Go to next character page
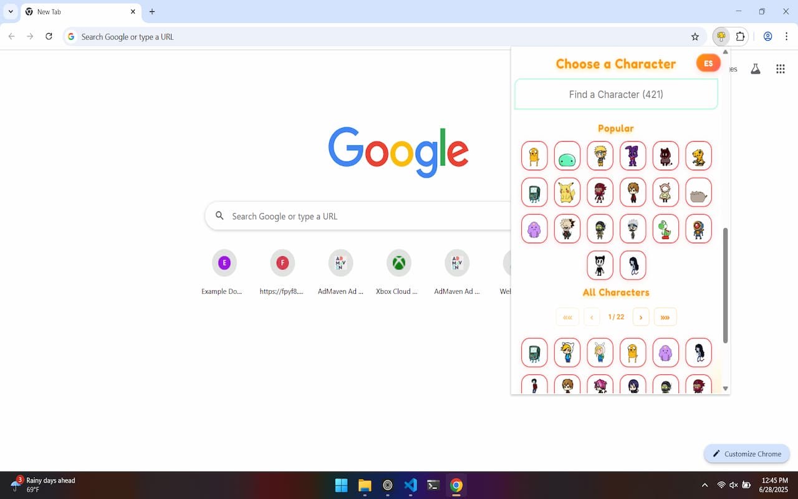 coord(641,317)
